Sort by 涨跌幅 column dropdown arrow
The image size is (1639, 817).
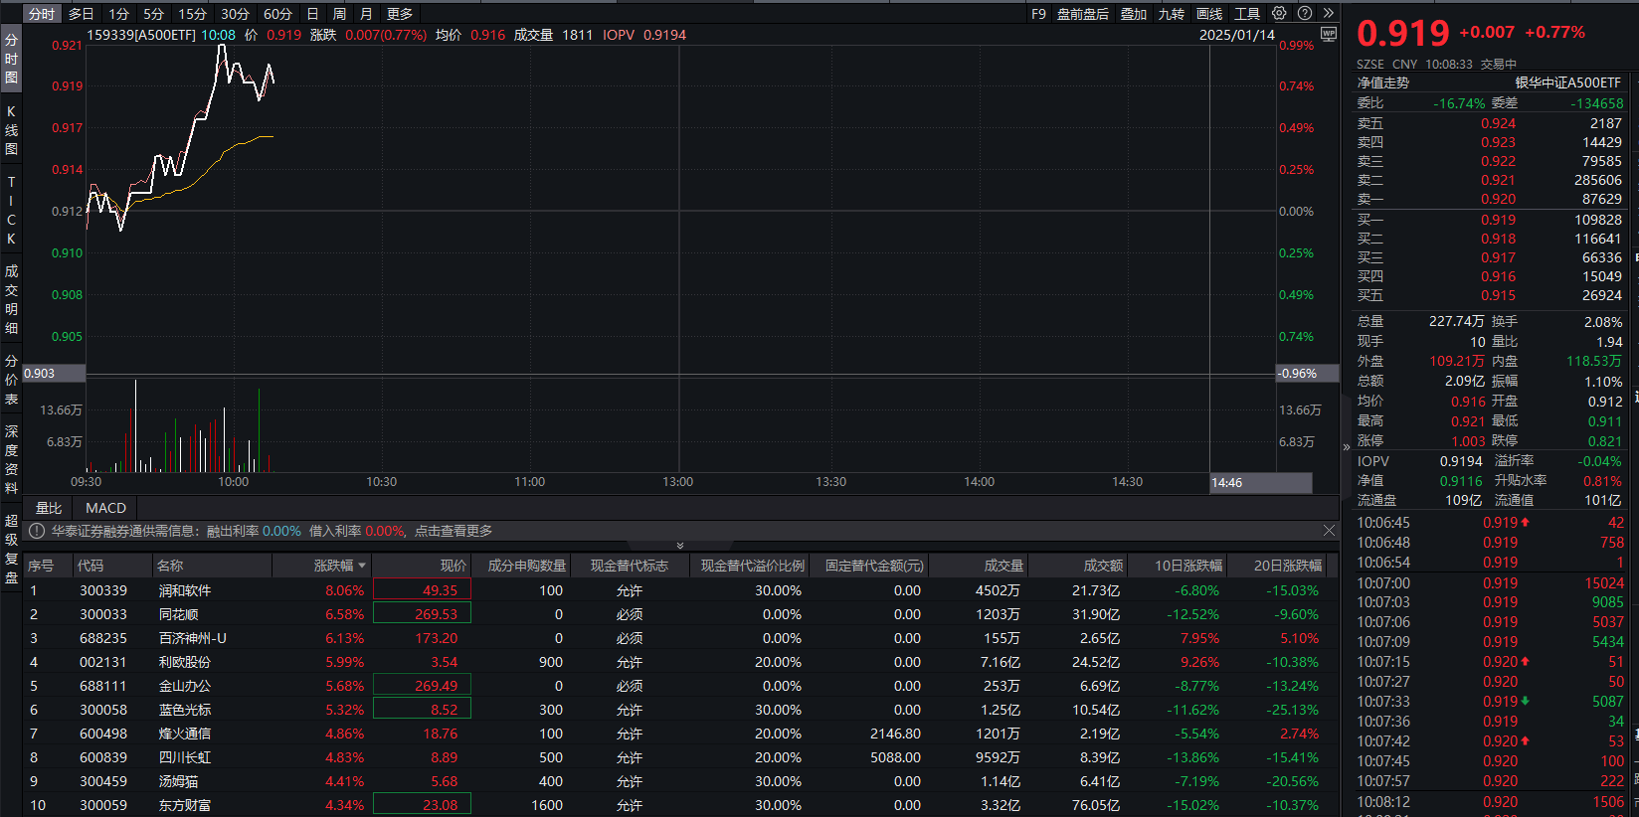362,566
